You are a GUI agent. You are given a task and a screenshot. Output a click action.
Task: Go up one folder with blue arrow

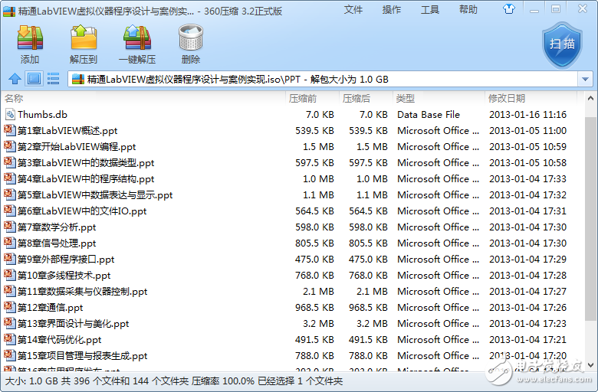[x=15, y=79]
